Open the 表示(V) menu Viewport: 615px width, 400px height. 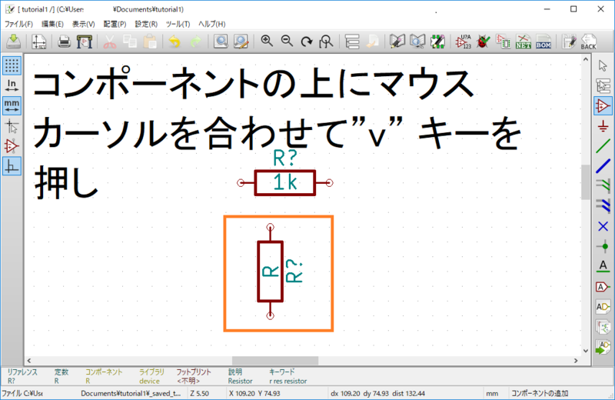pyautogui.click(x=84, y=24)
